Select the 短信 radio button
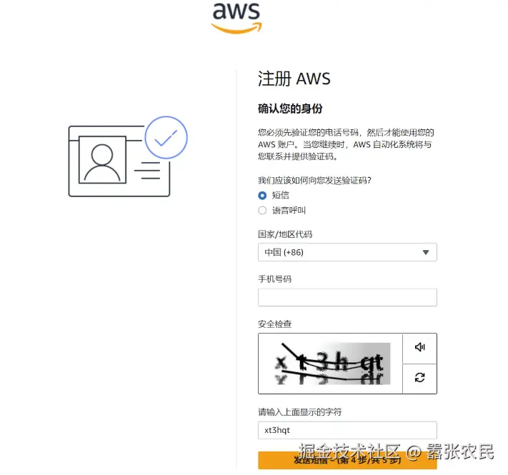This screenshot has width=508, height=475. pyautogui.click(x=262, y=196)
